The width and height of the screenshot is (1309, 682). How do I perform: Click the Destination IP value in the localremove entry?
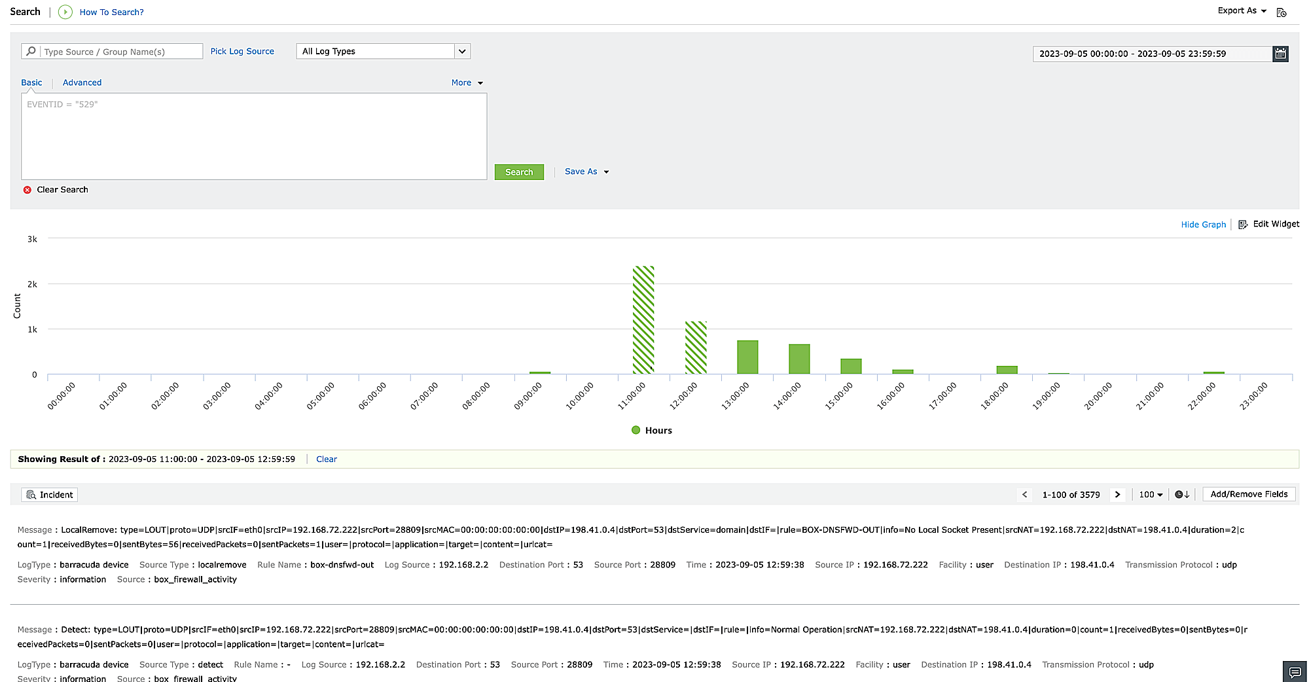coord(1092,565)
